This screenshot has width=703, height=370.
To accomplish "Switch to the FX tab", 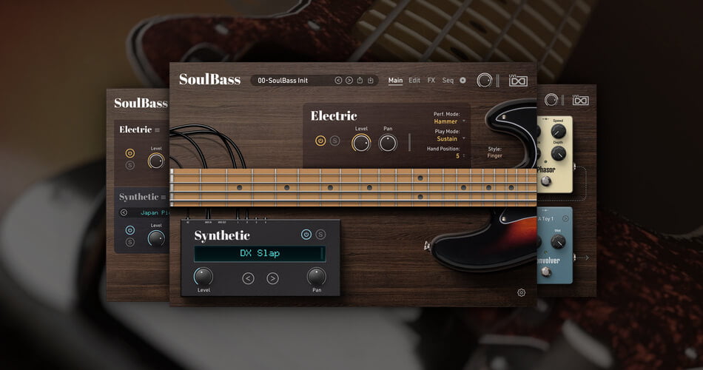I will click(431, 80).
